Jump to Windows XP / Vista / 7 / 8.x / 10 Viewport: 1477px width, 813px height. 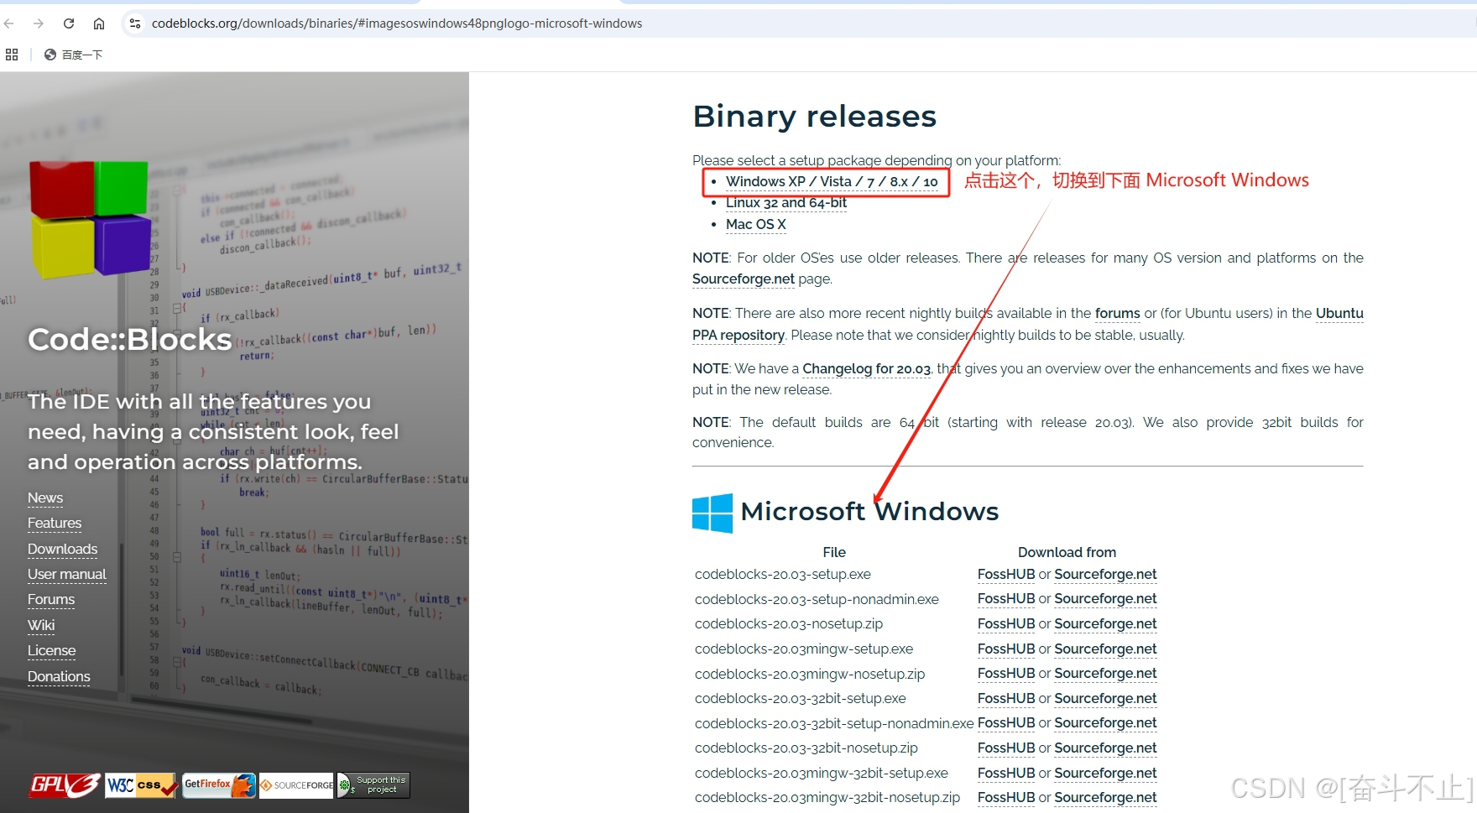pos(832,181)
